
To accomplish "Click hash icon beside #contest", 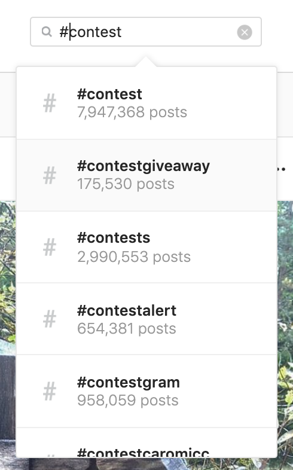I will (x=50, y=103).
